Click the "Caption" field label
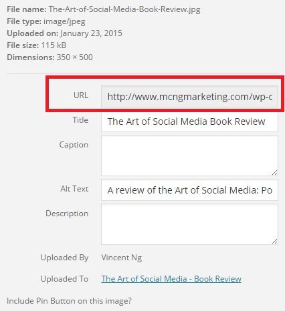The width and height of the screenshot is (285, 311). pyautogui.click(x=74, y=145)
